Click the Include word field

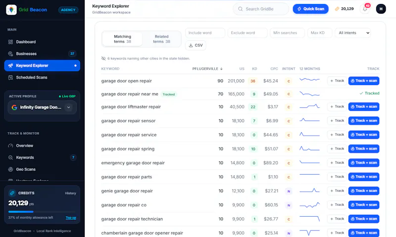click(205, 33)
